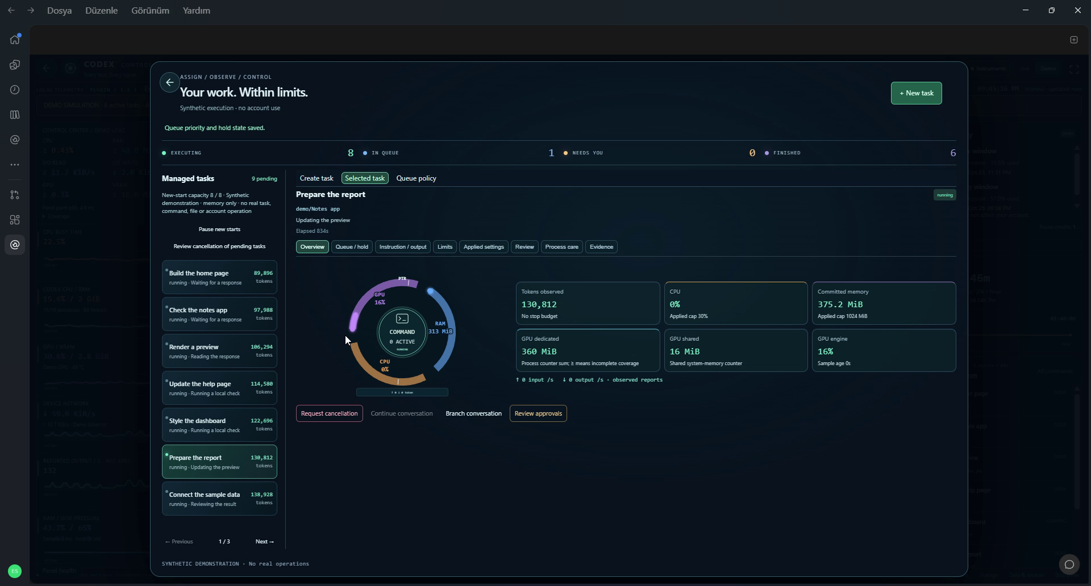1091x586 pixels.
Task: Go to Next page of tasks
Action: (x=264, y=542)
